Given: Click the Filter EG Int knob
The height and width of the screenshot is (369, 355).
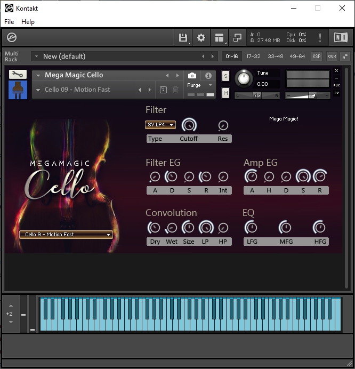Looking at the screenshot, I should (x=223, y=177).
